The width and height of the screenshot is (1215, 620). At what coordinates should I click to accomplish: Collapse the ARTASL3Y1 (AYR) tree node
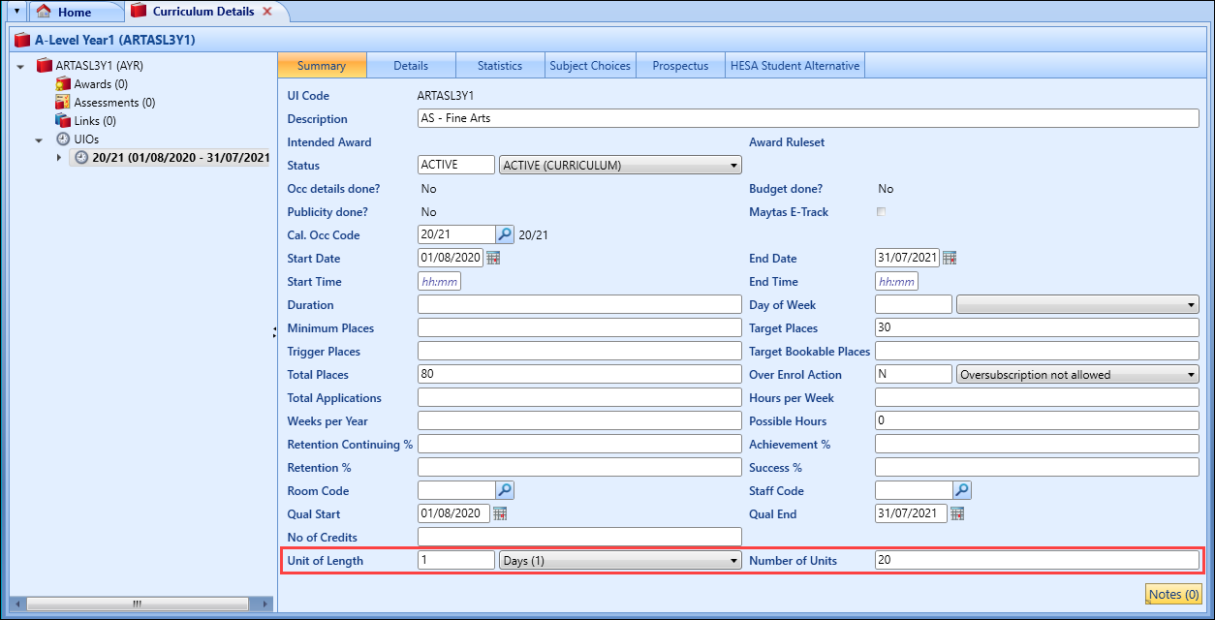click(x=21, y=67)
